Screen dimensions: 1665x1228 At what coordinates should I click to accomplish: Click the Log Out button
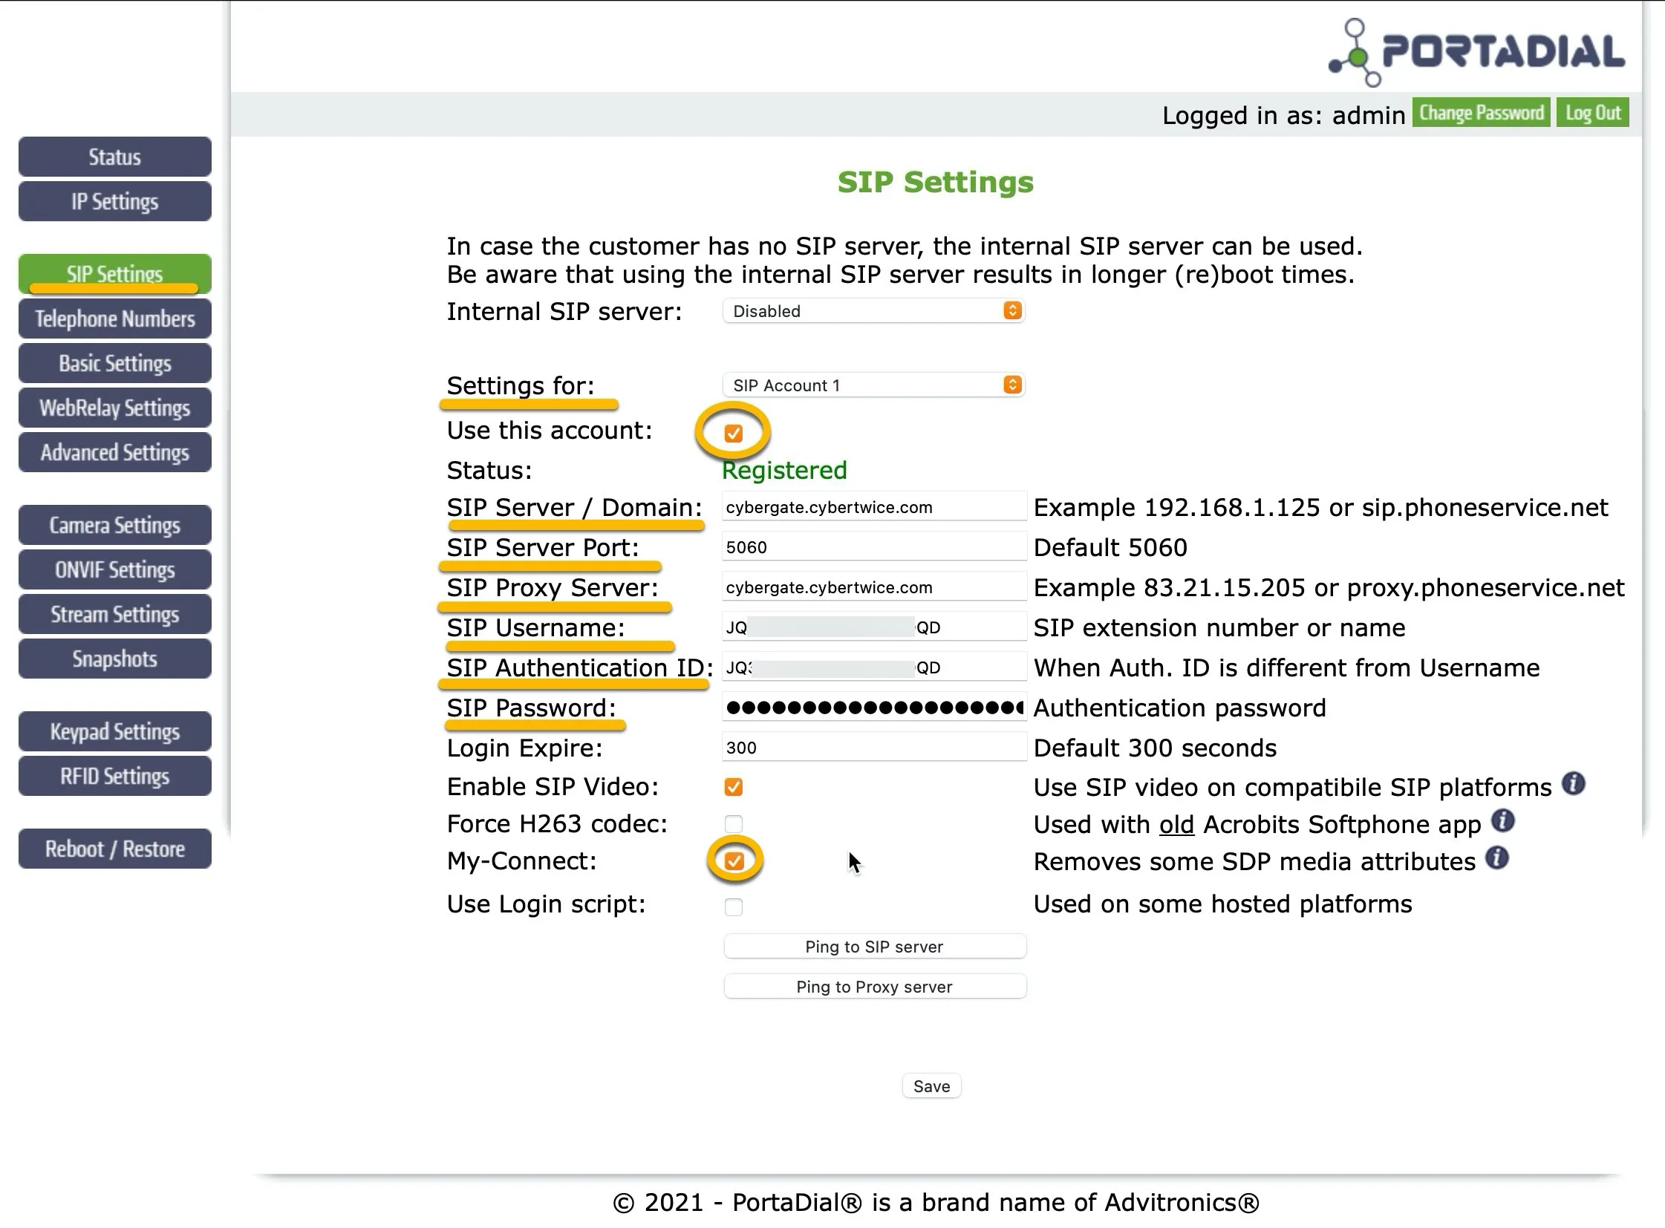(1593, 113)
